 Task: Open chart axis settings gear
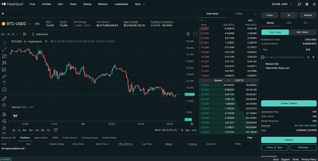click(192, 124)
